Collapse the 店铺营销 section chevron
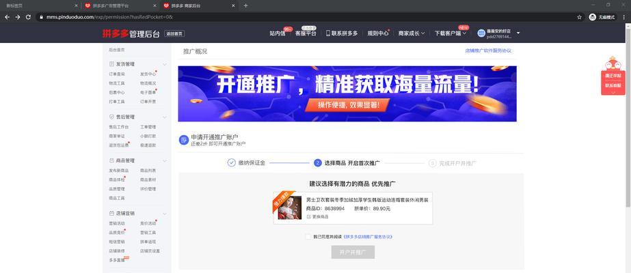This screenshot has width=631, height=273. (x=165, y=214)
